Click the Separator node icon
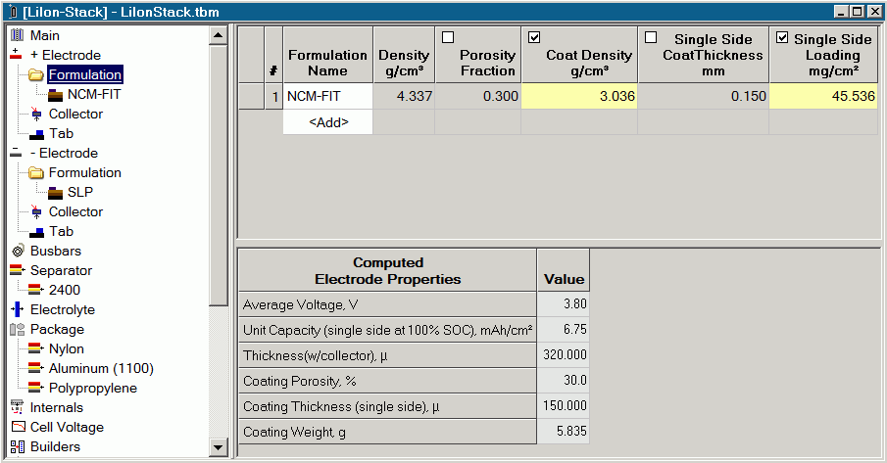 pyautogui.click(x=17, y=270)
